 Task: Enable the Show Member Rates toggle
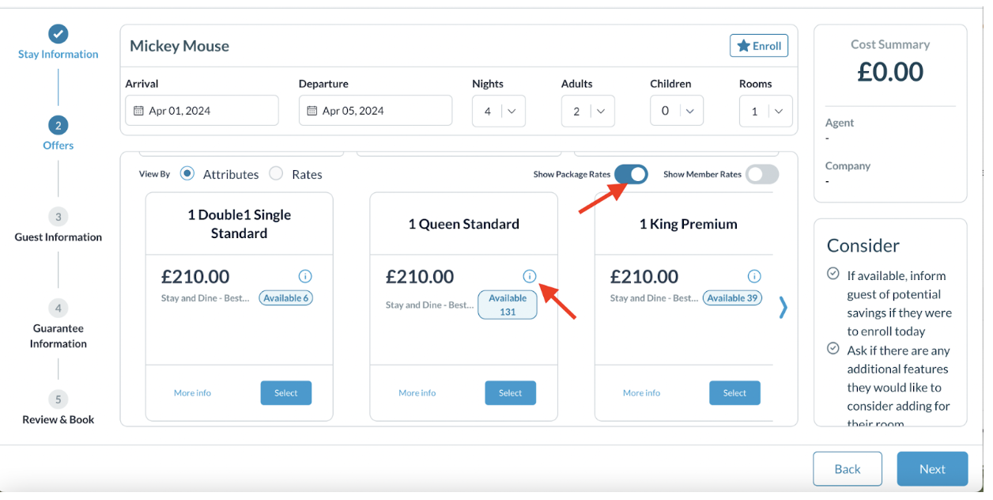pyautogui.click(x=762, y=174)
